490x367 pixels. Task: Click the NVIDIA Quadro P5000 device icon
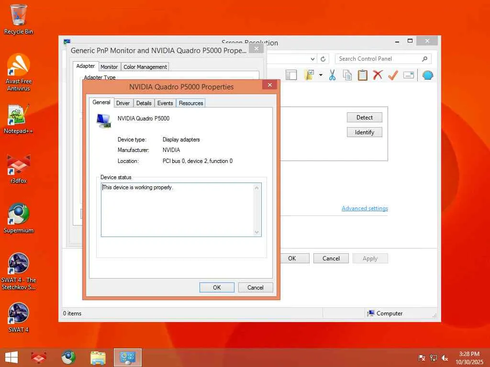[103, 120]
